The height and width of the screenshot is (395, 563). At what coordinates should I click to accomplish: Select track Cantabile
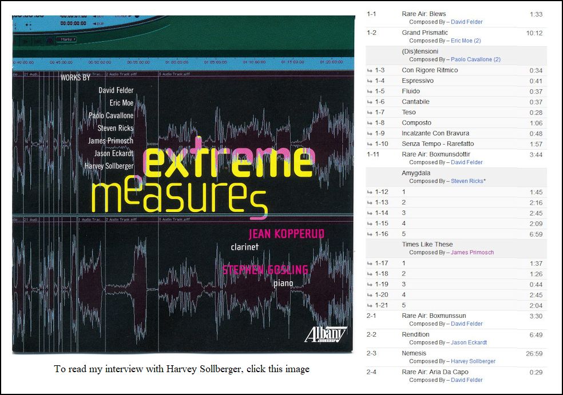pyautogui.click(x=415, y=102)
